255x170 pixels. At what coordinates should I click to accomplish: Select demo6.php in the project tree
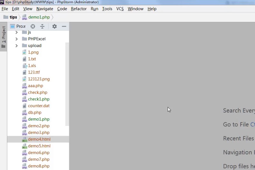[39, 152]
